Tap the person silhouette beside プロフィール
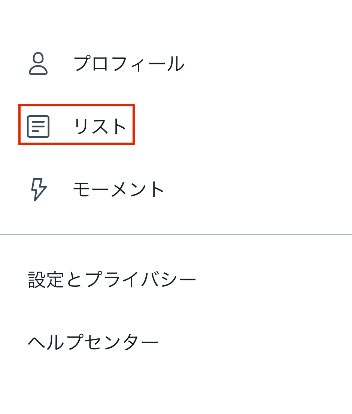Screen dimensions: 352x414 coord(38,63)
